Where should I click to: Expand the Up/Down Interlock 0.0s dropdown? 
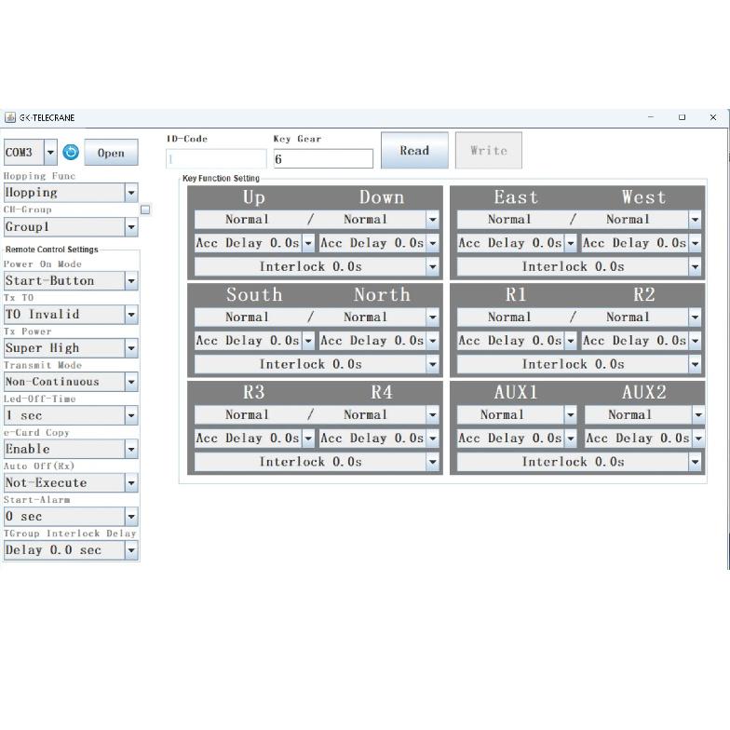point(317,266)
